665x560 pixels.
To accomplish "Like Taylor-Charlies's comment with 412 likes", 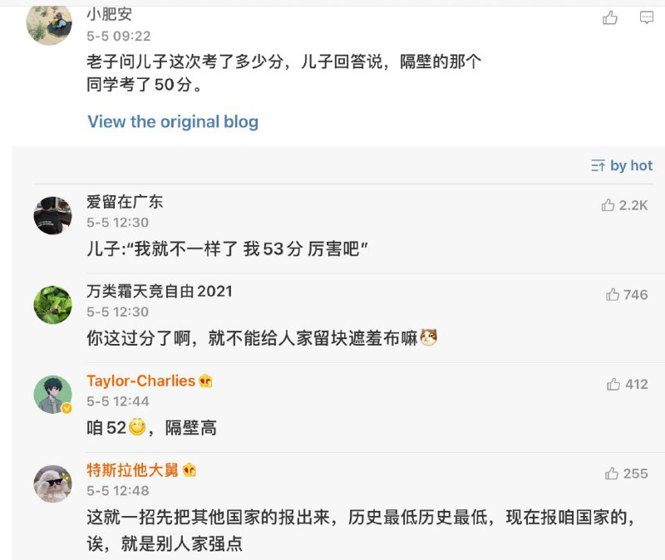I will tap(613, 384).
